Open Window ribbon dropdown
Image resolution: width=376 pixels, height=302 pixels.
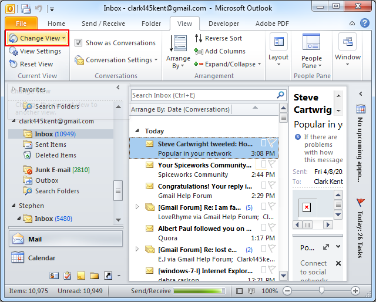pos(347,50)
